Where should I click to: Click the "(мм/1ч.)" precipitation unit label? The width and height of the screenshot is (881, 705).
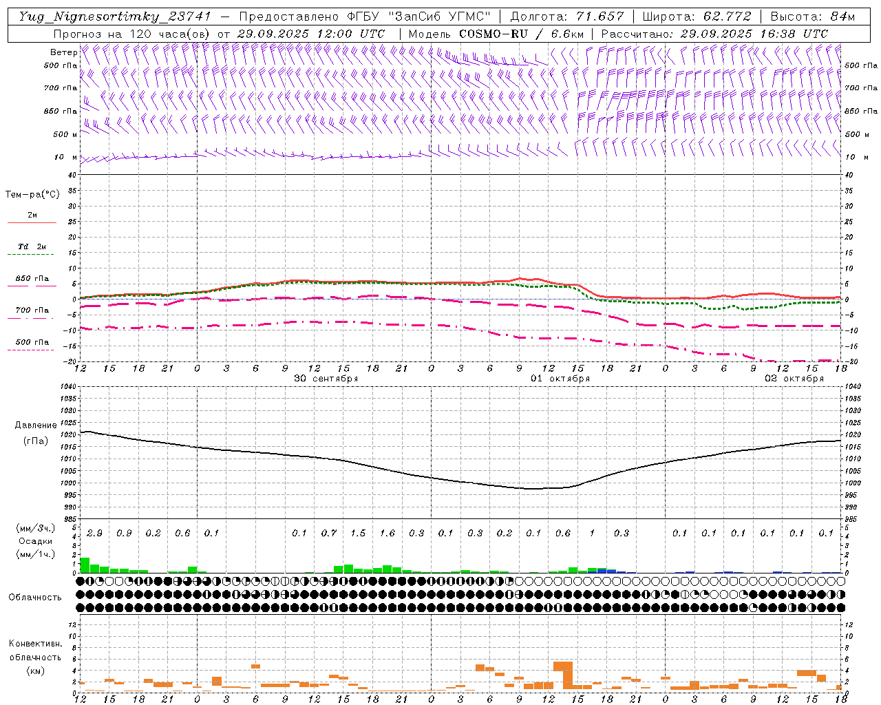(36, 555)
